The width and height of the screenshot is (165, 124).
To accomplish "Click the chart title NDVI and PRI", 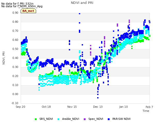I will pyautogui.click(x=82, y=3).
